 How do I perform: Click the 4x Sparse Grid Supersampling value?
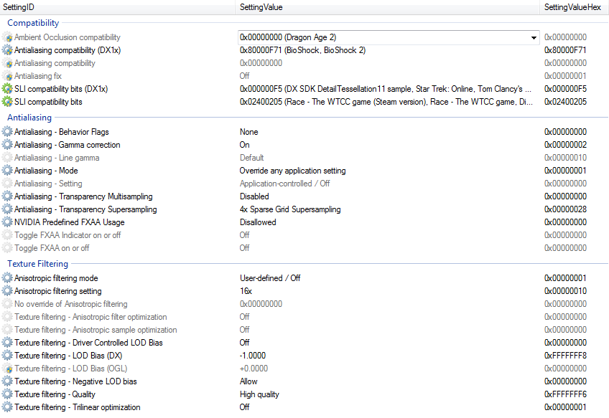[290, 209]
